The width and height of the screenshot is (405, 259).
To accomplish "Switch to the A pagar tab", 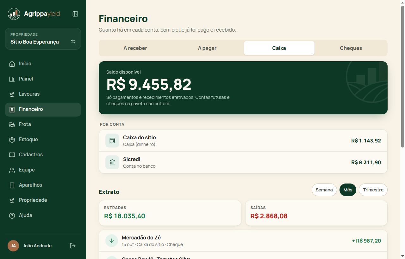I will click(x=207, y=48).
